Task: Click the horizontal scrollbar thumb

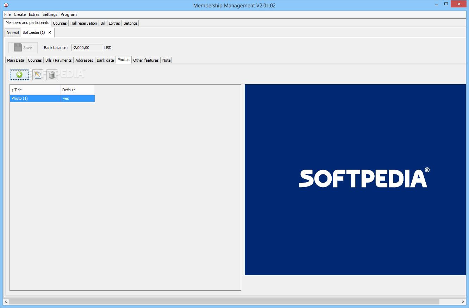Action: [x=224, y=302]
